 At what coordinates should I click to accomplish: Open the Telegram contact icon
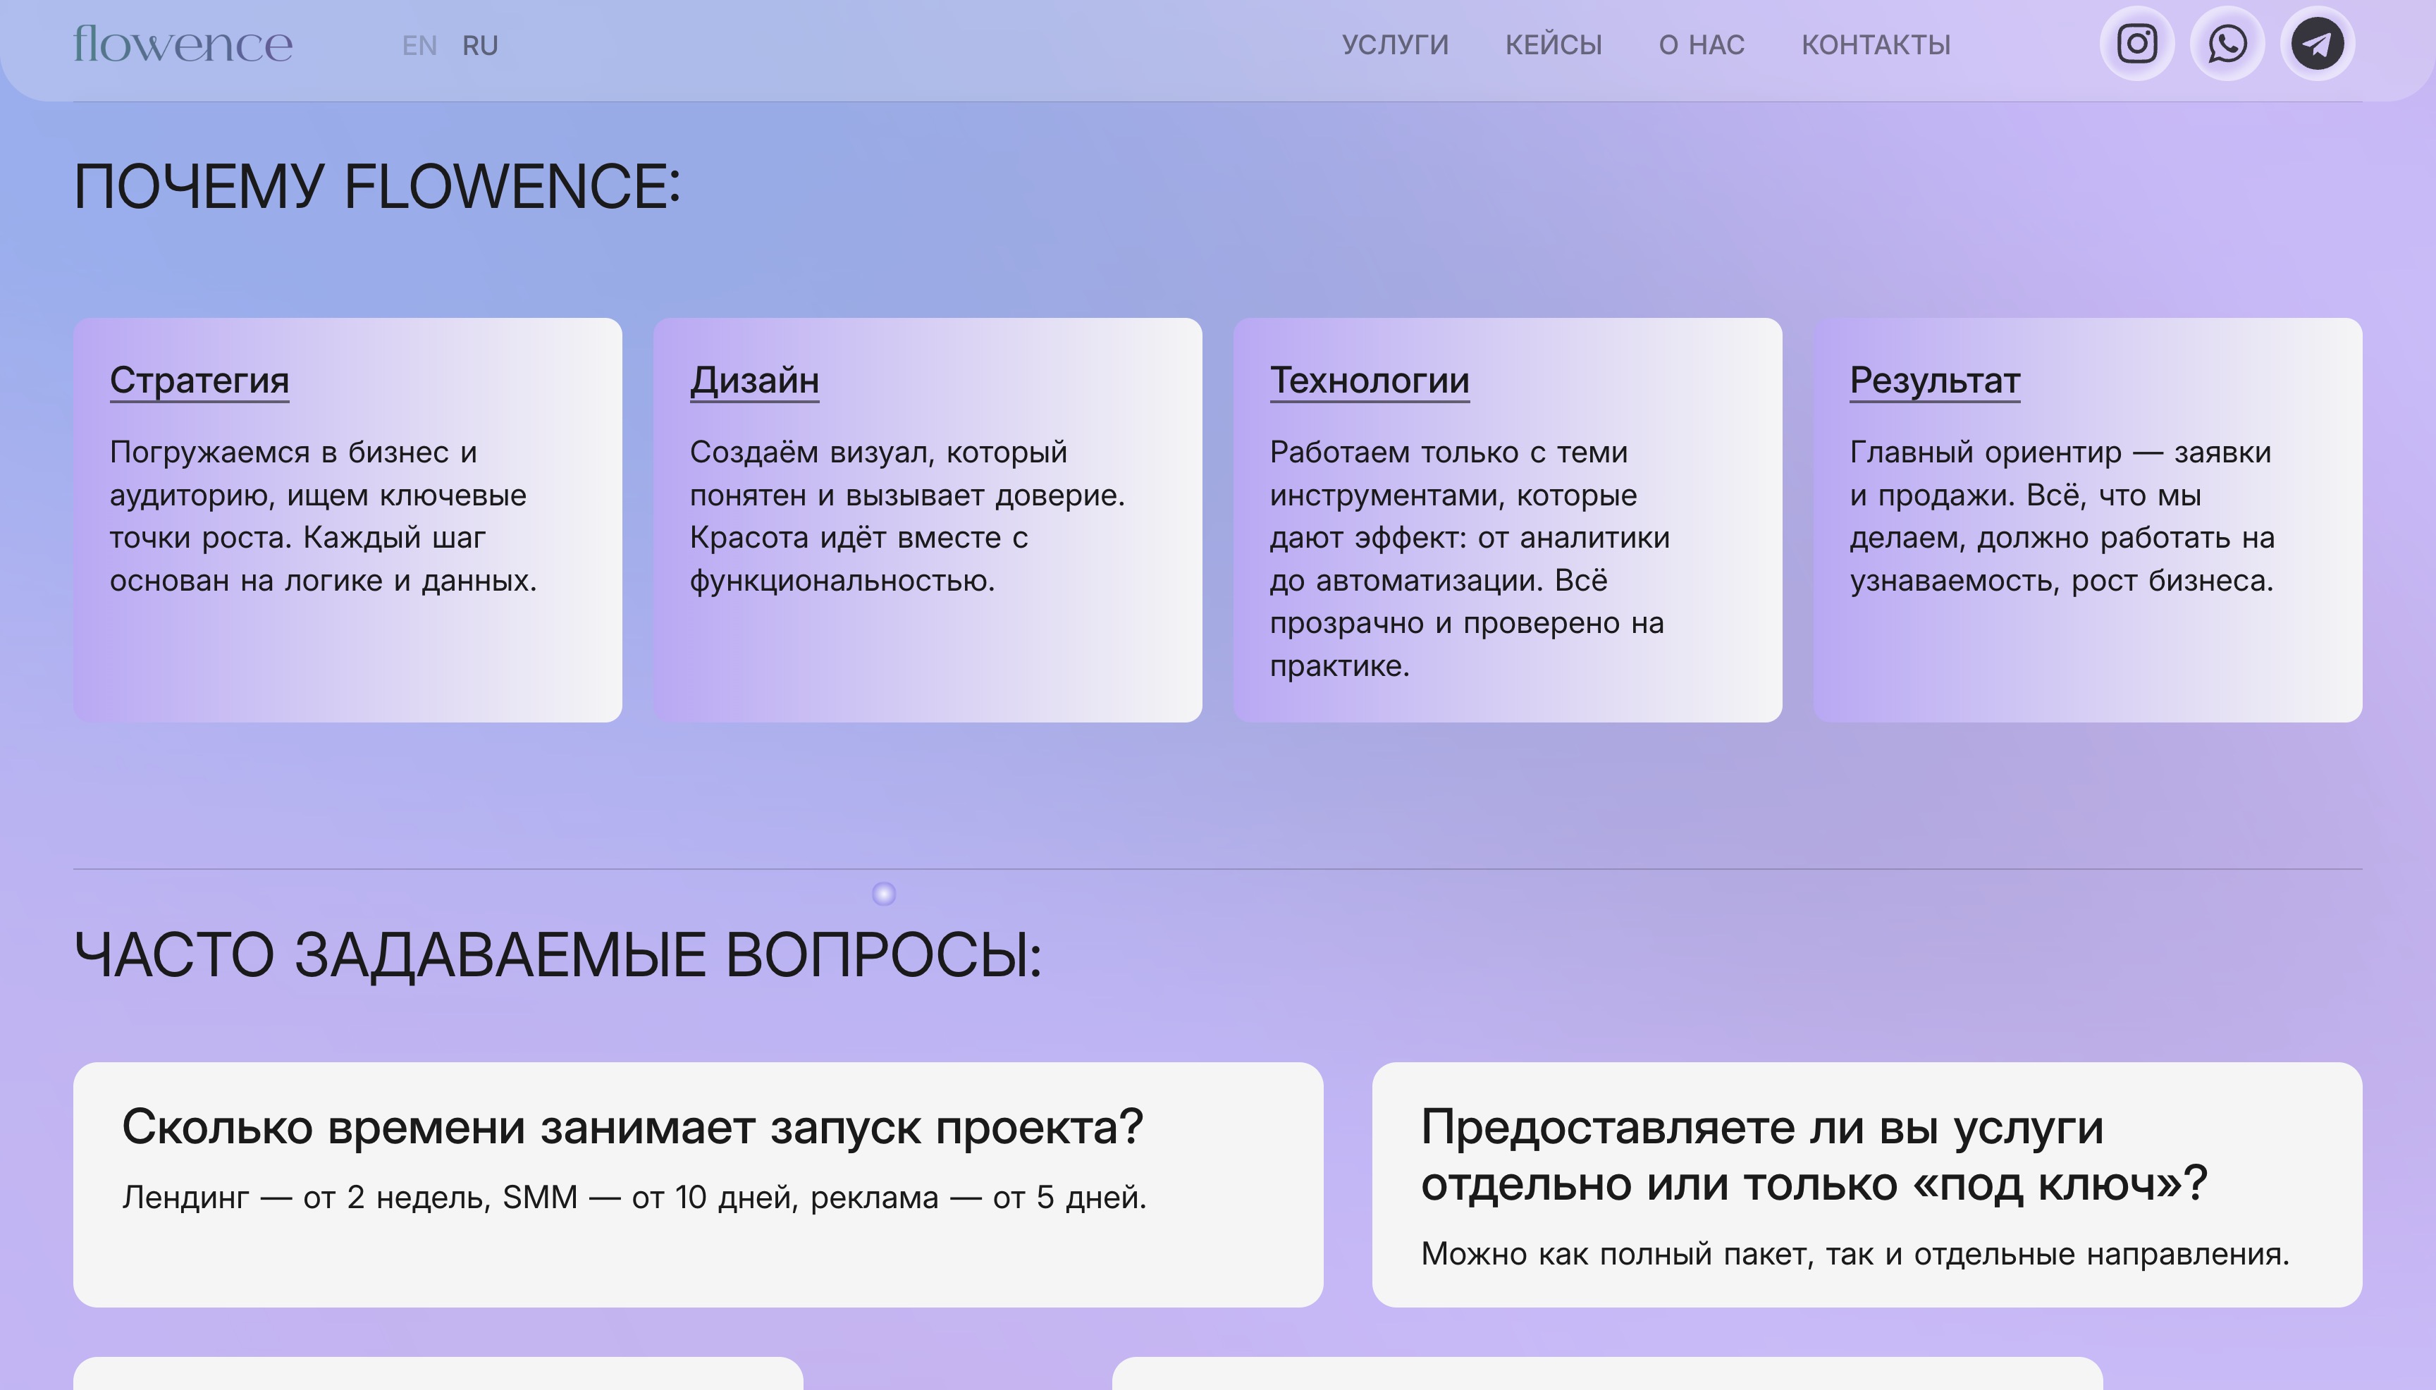click(x=2318, y=44)
